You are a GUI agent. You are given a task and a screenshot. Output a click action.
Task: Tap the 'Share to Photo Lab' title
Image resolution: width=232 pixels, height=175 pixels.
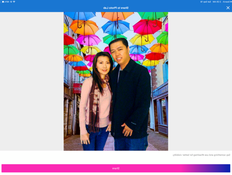(x=116, y=8)
